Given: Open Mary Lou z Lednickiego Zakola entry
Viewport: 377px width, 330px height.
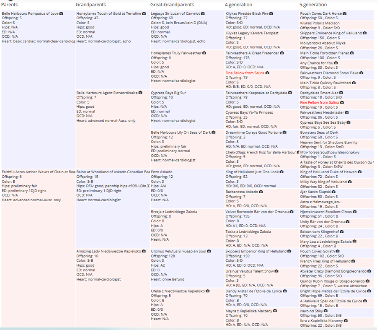Looking at the screenshot, I should [326, 242].
